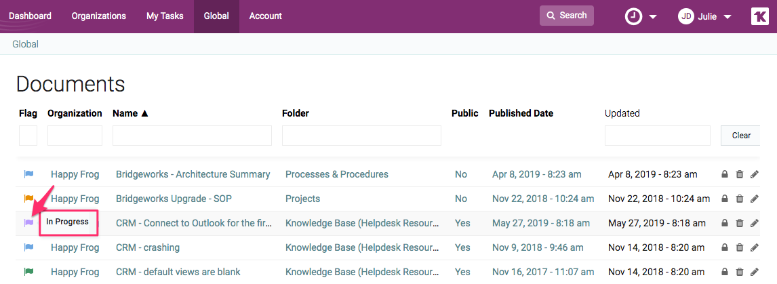The image size is (777, 284).
Task: Sort documents by Name column header
Action: (x=130, y=113)
